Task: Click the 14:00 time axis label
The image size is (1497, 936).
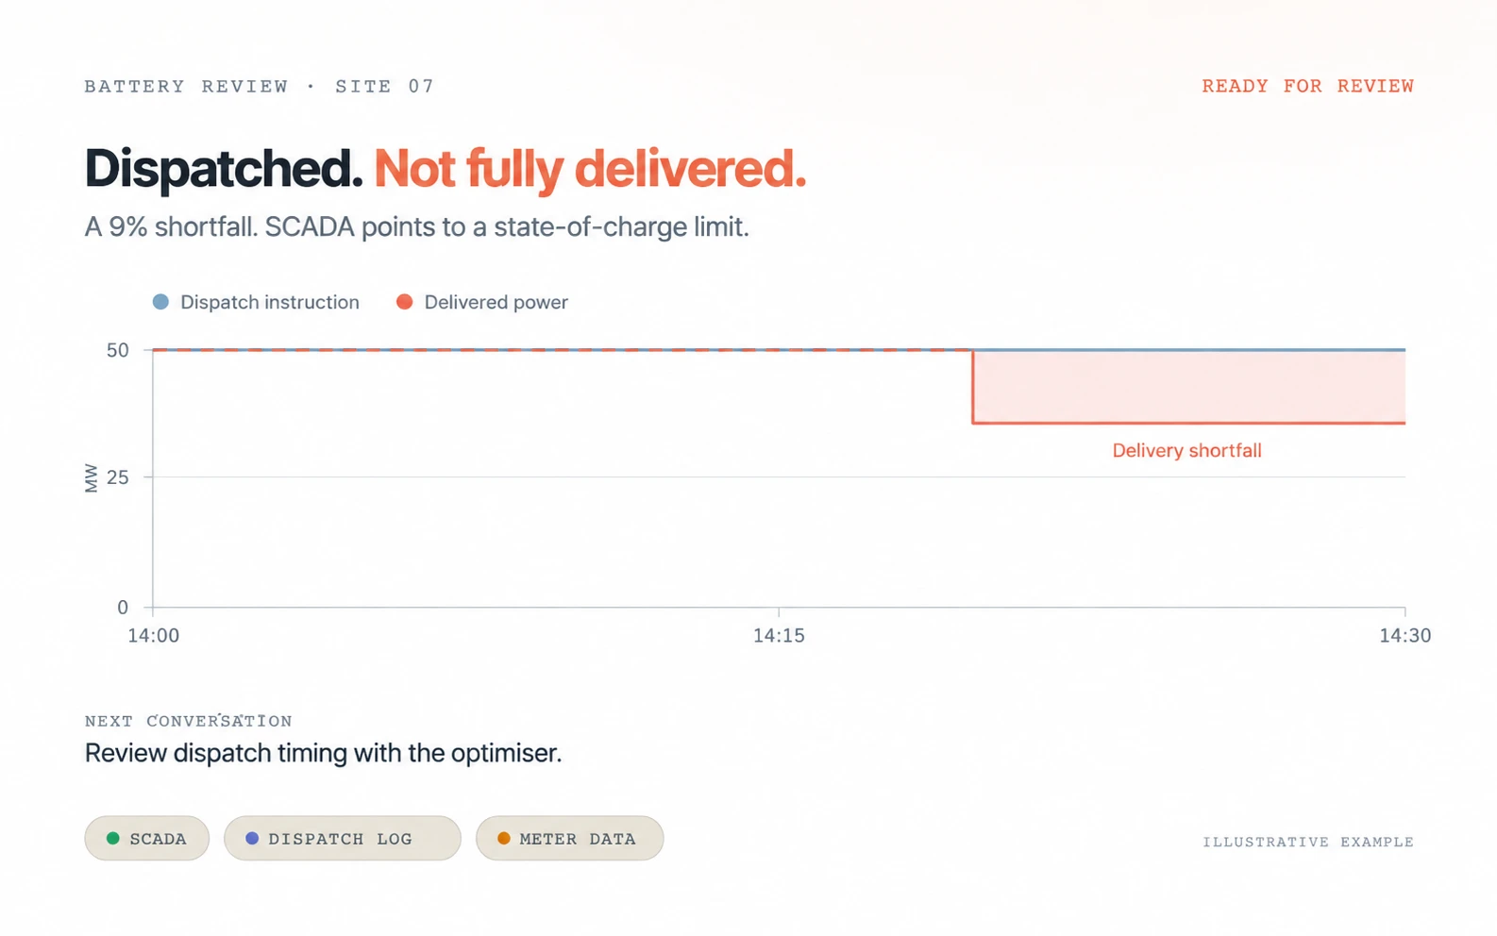Action: 153,635
